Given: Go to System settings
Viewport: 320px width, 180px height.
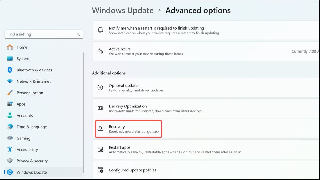Looking at the screenshot, I should click(44, 59).
